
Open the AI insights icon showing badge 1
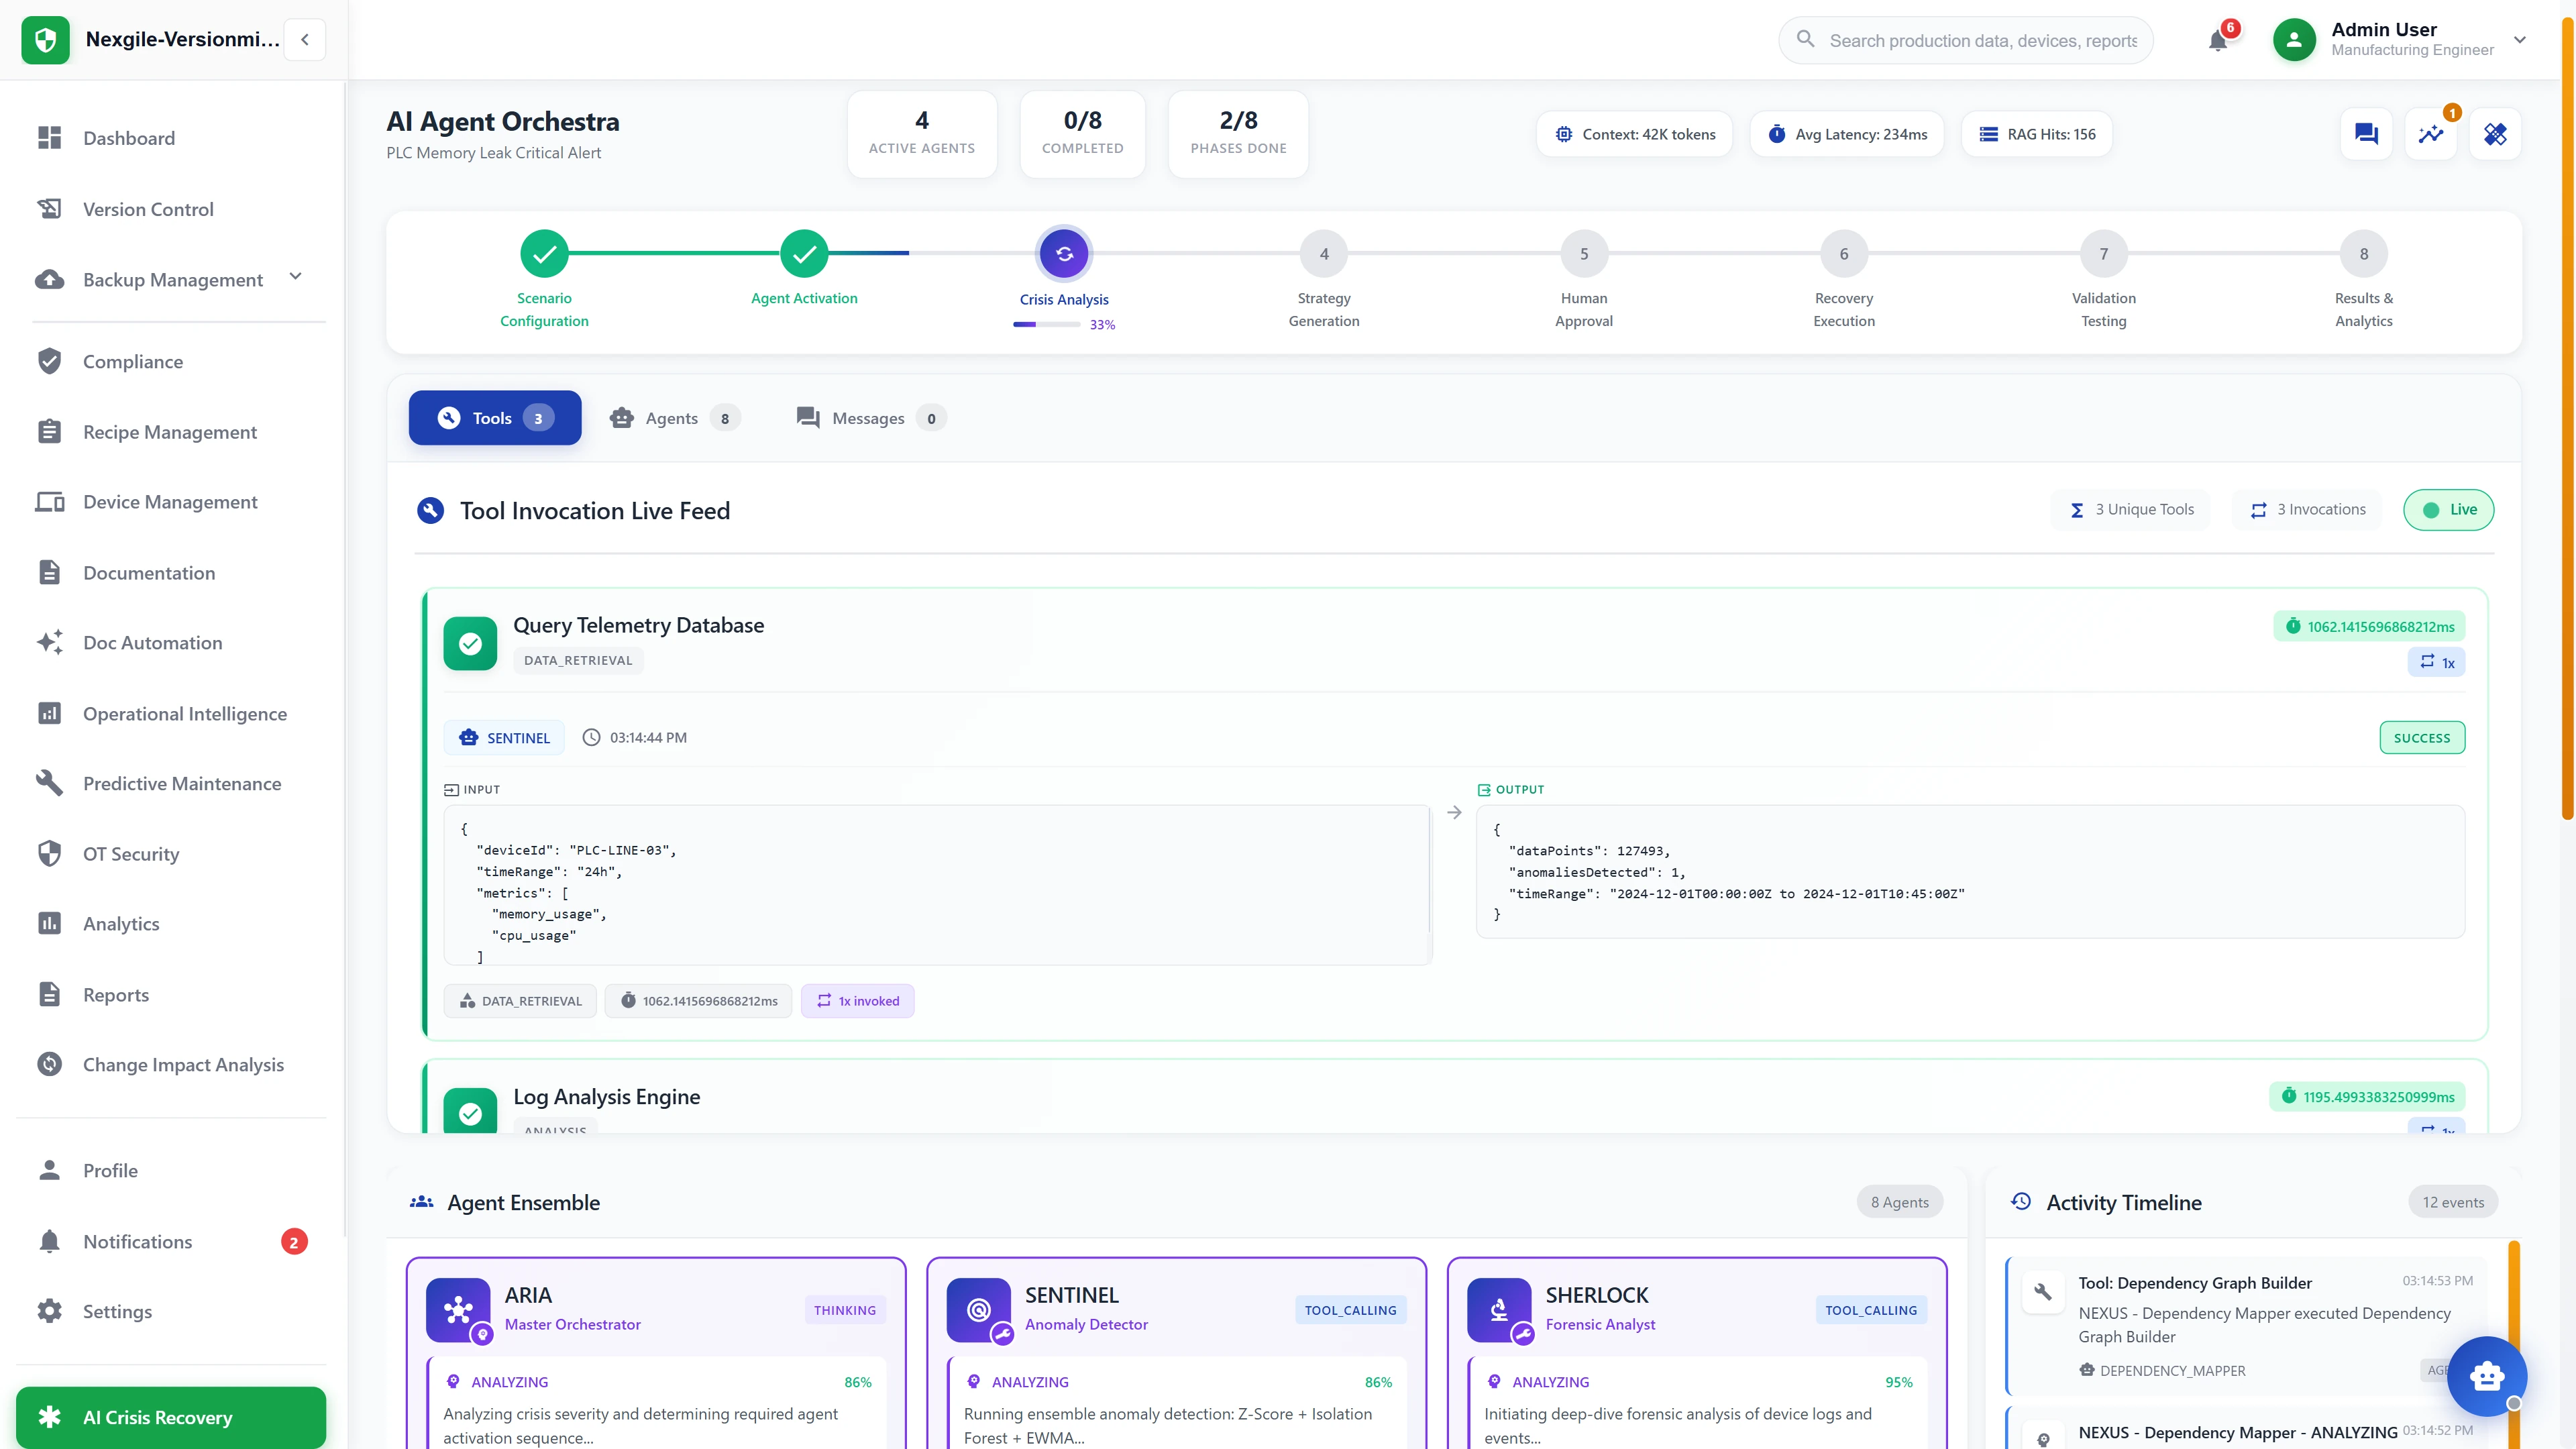(2430, 133)
